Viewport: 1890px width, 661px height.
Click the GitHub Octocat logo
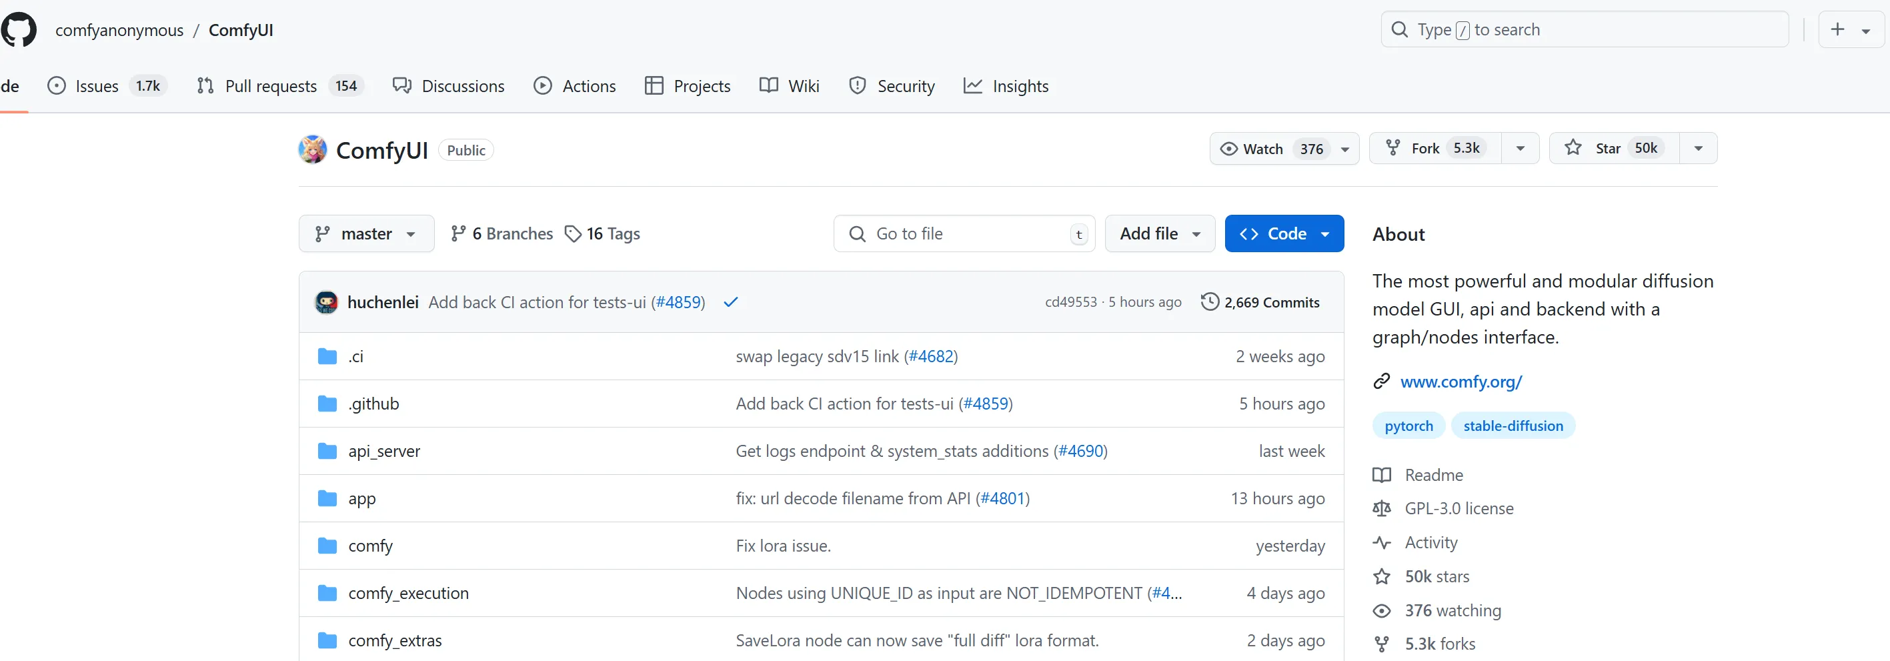coord(19,29)
